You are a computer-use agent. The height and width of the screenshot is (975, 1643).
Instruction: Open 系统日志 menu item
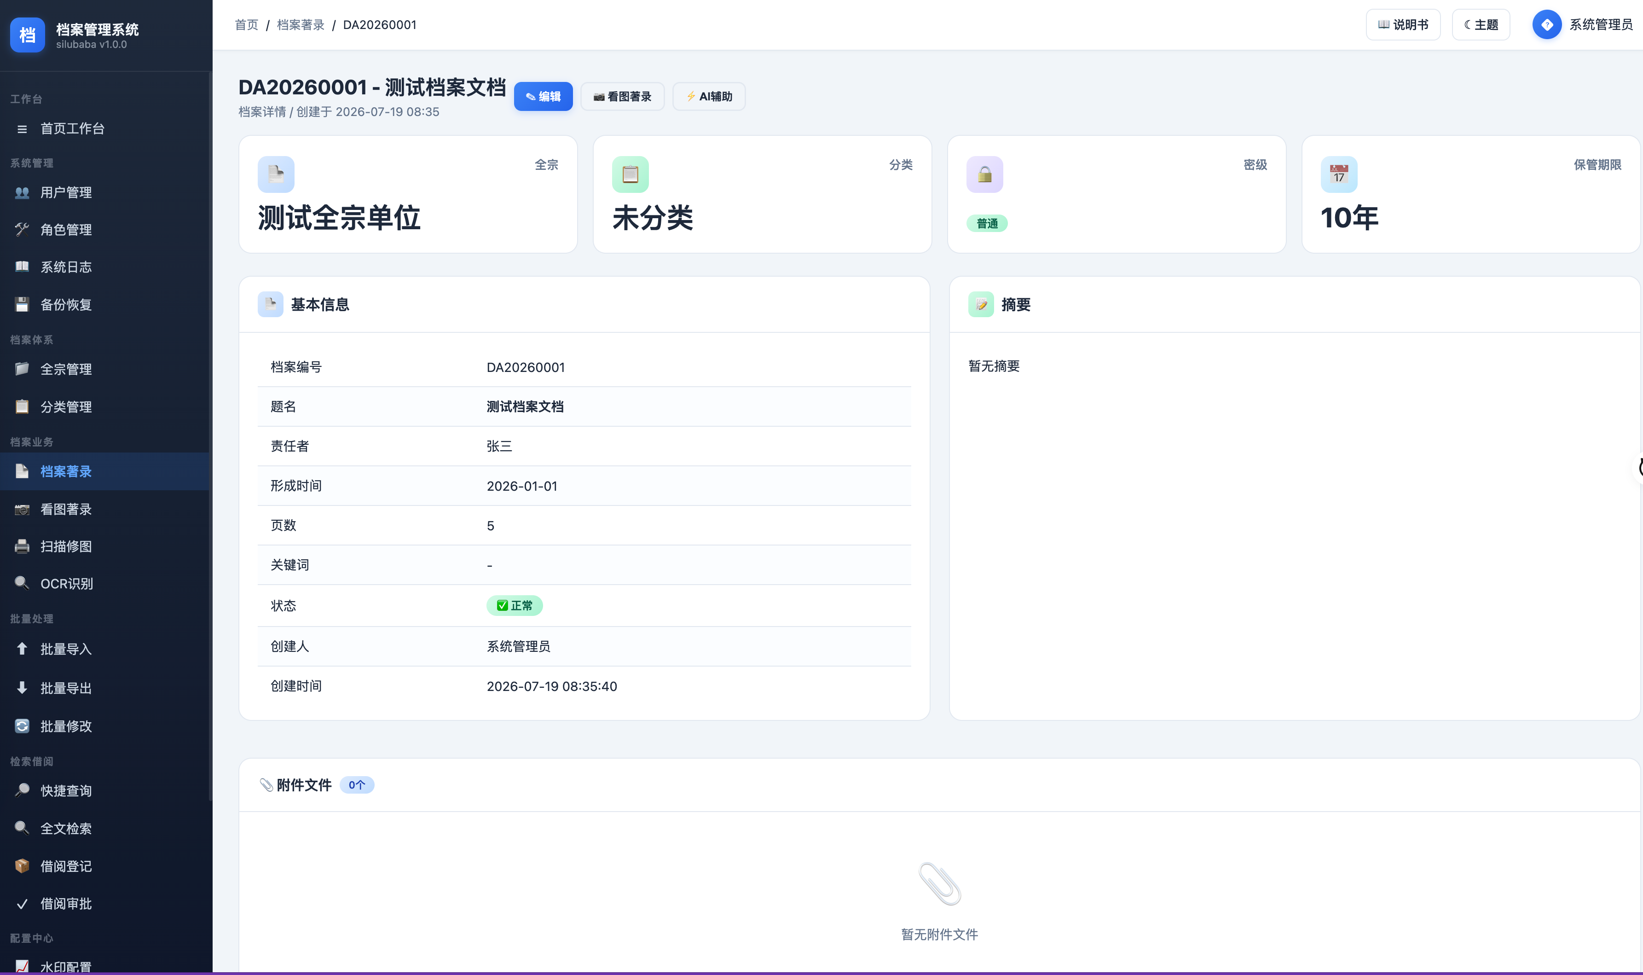click(105, 267)
